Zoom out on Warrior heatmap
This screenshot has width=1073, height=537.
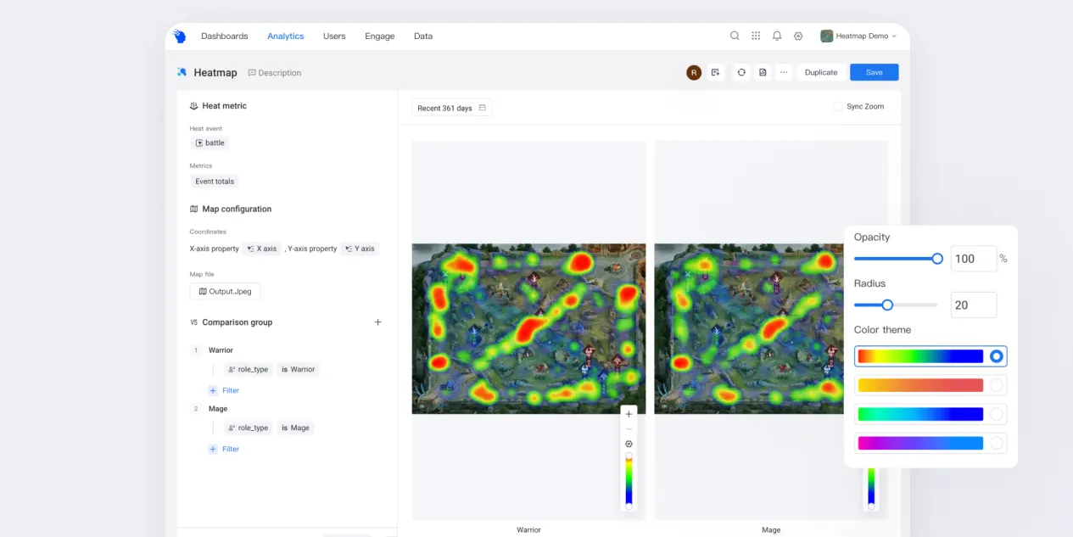pyautogui.click(x=629, y=429)
